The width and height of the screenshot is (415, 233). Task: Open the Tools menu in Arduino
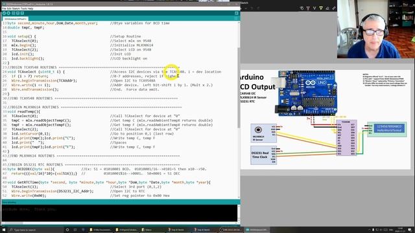coord(23,8)
